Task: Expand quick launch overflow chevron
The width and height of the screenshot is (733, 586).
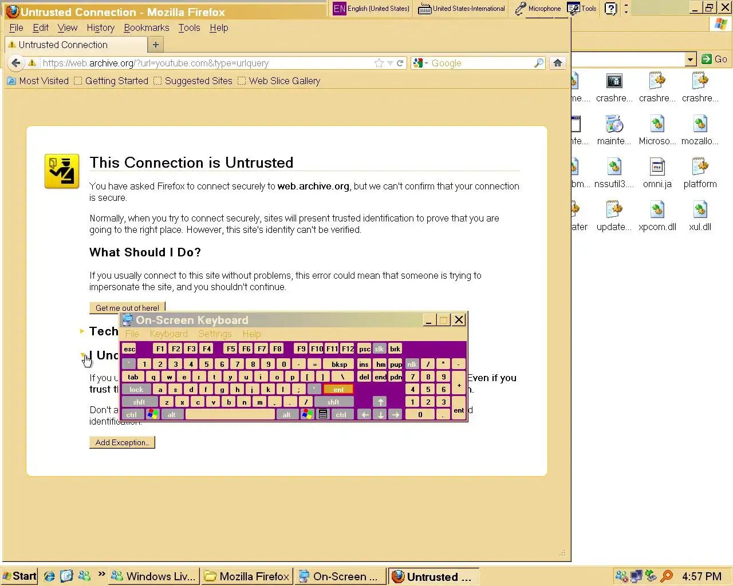Action: (x=101, y=573)
